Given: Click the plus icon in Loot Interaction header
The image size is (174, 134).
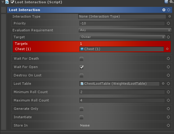Looking at the screenshot, I should click(x=164, y=10).
